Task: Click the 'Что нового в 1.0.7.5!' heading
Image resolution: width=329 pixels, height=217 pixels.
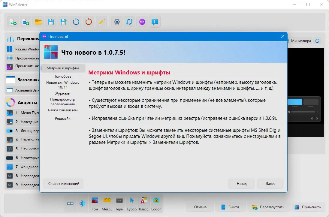Action: click(x=93, y=53)
